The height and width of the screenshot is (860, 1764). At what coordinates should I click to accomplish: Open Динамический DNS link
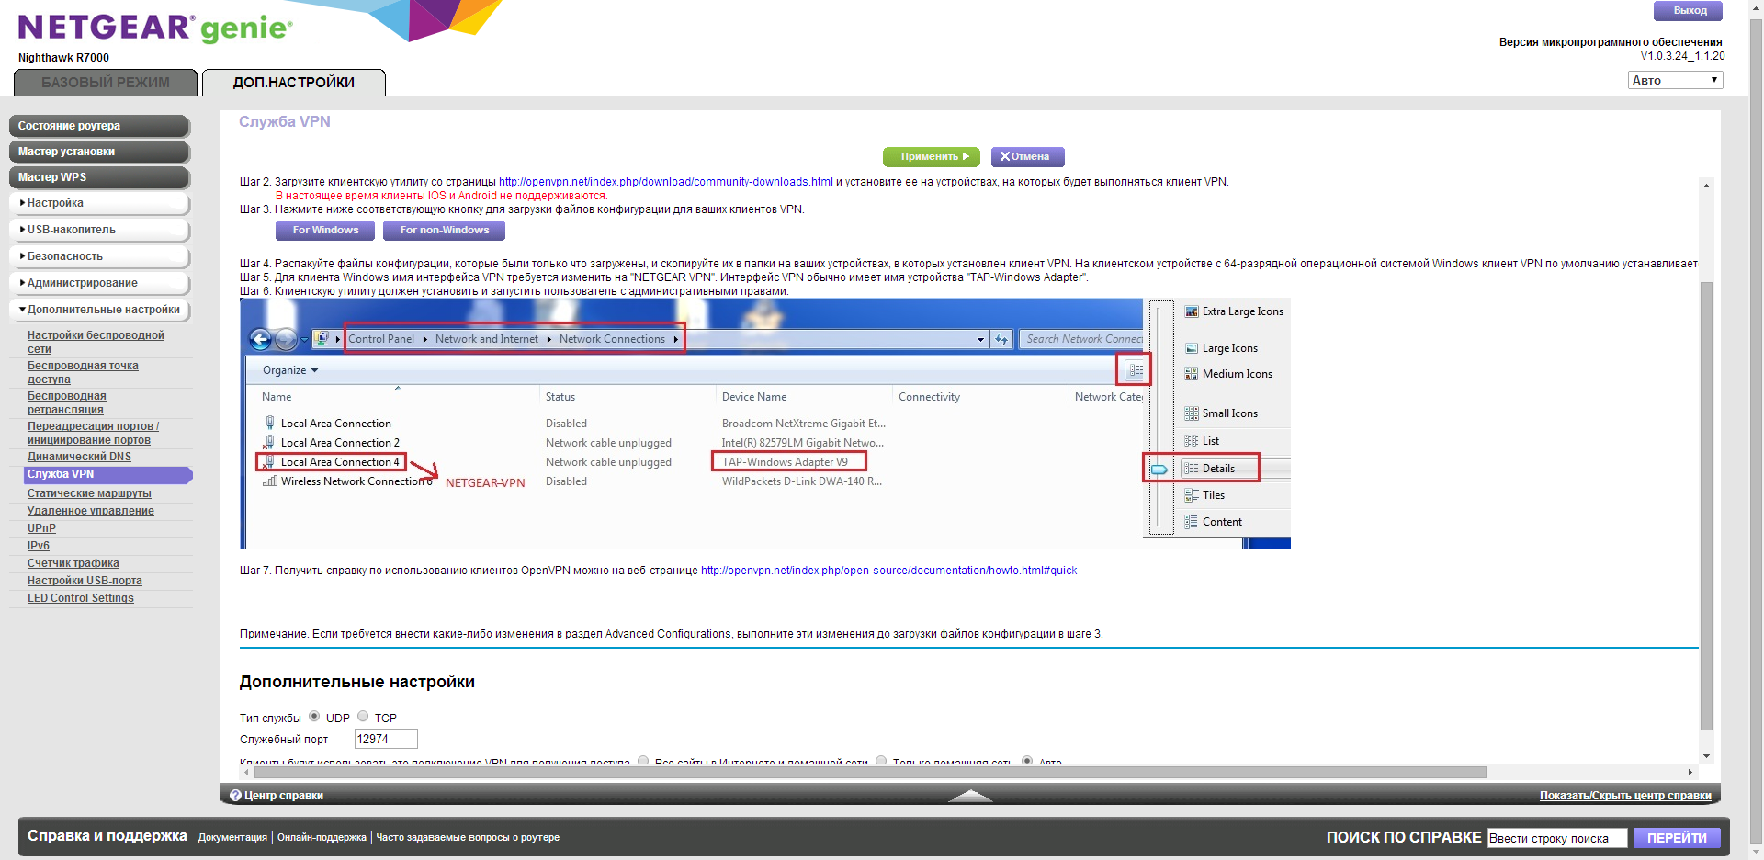point(79,457)
